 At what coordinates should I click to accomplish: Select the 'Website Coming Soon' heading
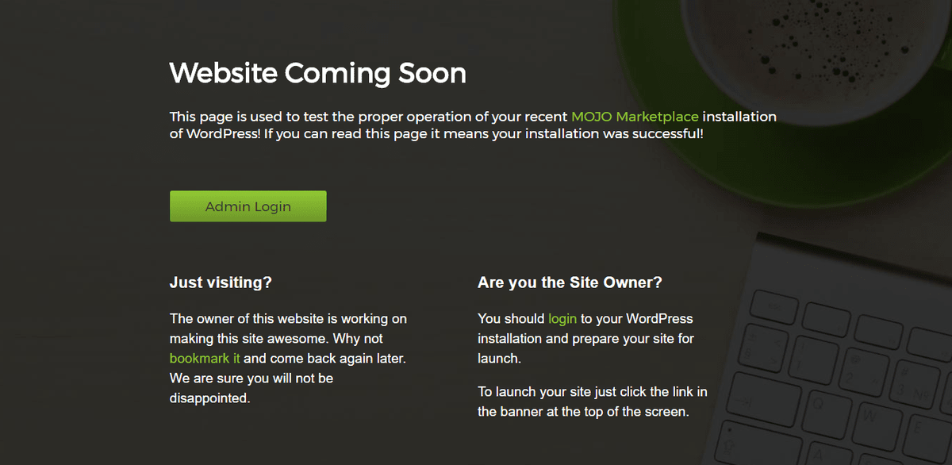pyautogui.click(x=318, y=73)
